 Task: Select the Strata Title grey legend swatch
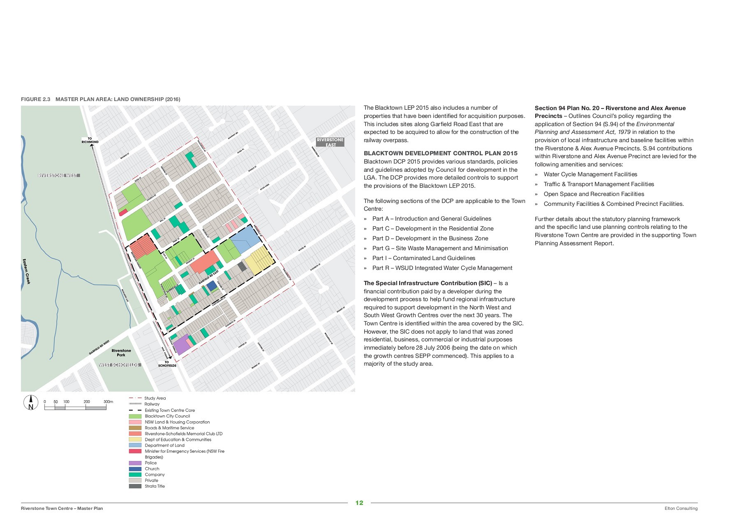(x=136, y=486)
